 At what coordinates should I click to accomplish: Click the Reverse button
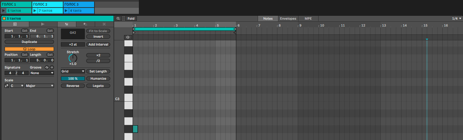73,86
